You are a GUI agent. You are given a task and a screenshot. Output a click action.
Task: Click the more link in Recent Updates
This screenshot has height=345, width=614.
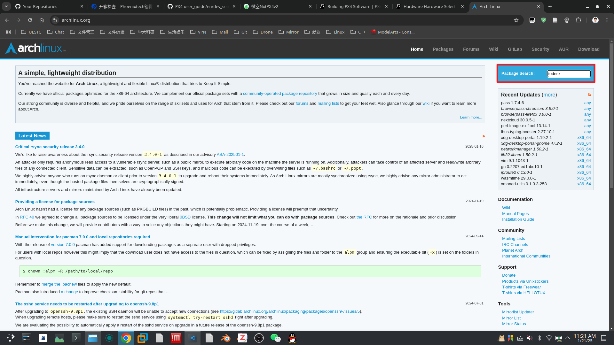pos(549,95)
